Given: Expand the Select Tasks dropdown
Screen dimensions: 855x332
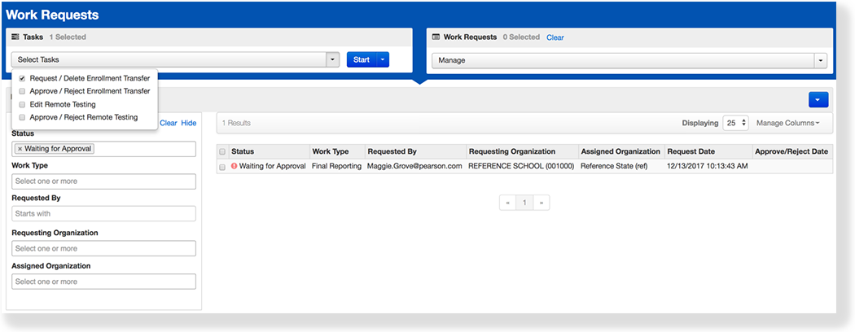Looking at the screenshot, I should [x=332, y=59].
